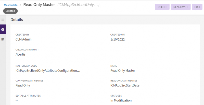The height and width of the screenshot is (105, 204).
Task: Hit the EDIT button
Action: pos(197,7)
